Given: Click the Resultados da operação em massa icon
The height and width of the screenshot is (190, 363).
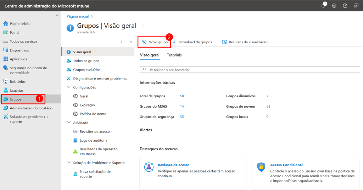Looking at the screenshot, I should pyautogui.click(x=75, y=152).
